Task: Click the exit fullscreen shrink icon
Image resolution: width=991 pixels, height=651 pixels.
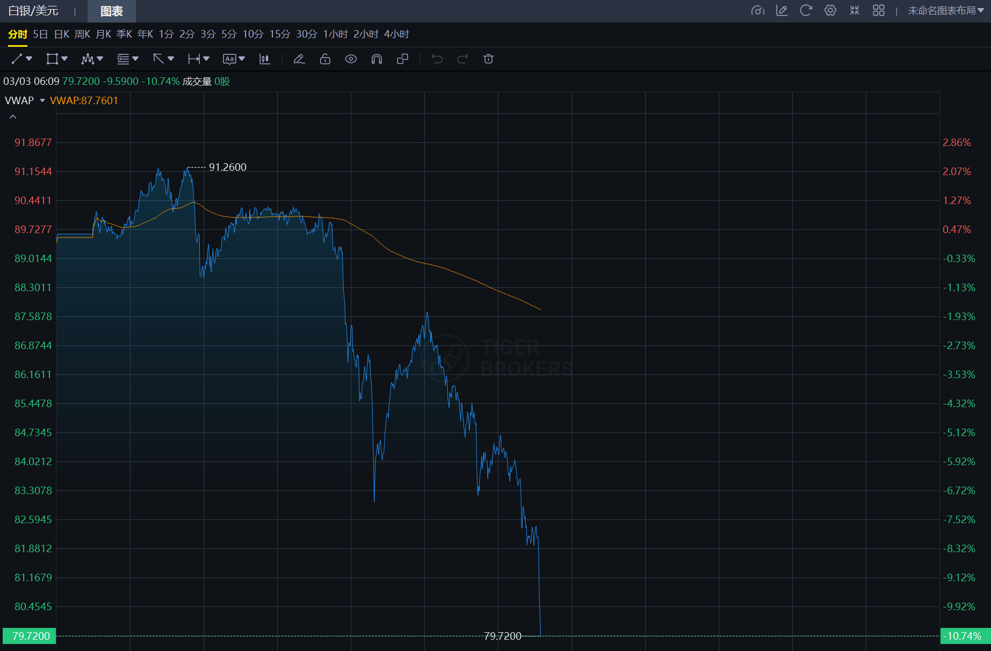Action: (855, 11)
